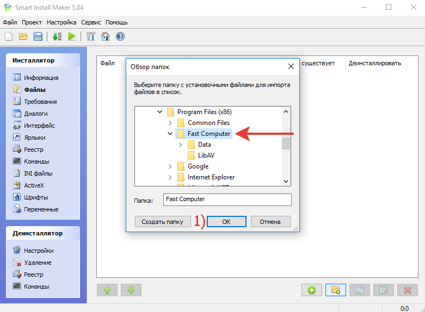Run the installer test with the green play icon
Viewport: 425px width, 312px height.
click(x=72, y=36)
